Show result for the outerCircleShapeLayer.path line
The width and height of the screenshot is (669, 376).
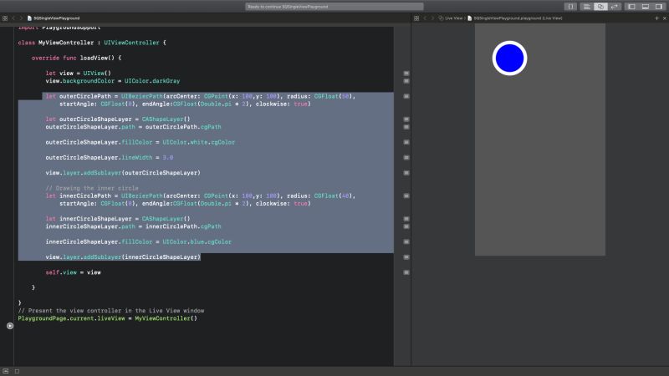[x=406, y=127]
